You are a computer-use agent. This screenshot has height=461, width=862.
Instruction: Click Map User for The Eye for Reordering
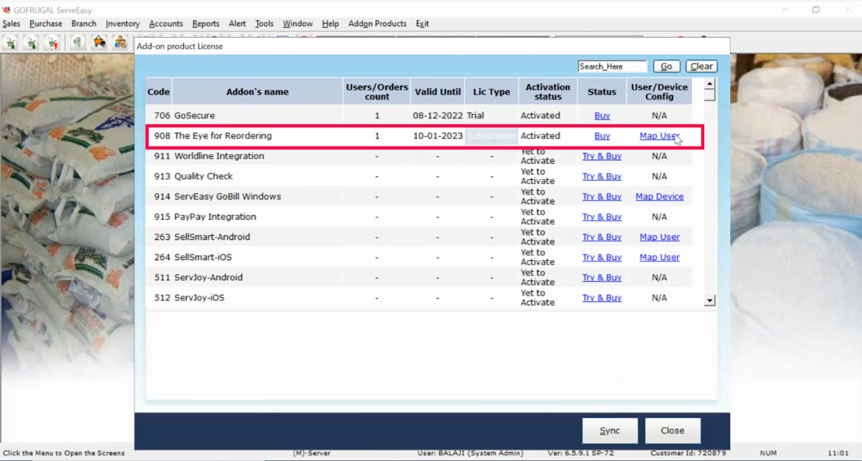pos(659,136)
